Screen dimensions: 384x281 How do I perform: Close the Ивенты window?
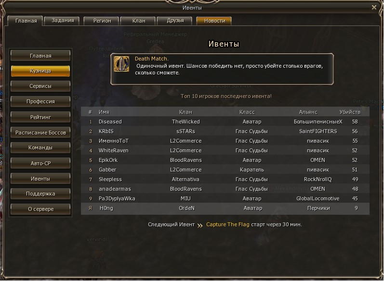374,7
